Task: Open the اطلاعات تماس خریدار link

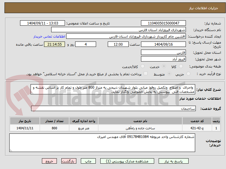Action: coord(49,36)
